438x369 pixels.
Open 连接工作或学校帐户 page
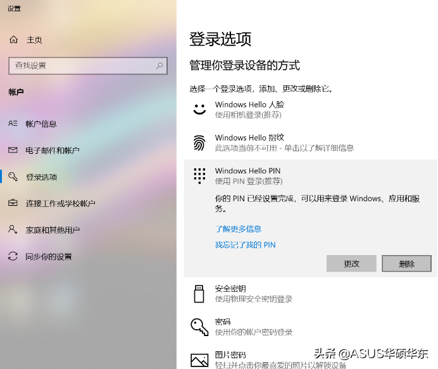(x=60, y=203)
